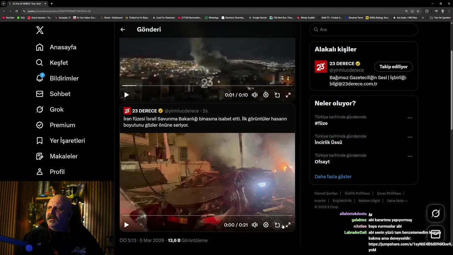
Task: Open settings gear of quoted video
Action: pyautogui.click(x=266, y=225)
